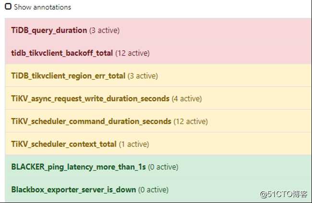Click 12 active count beside TiKV_scheduler_command_duration_seconds
Image resolution: width=312 pixels, height=203 pixels.
191,121
